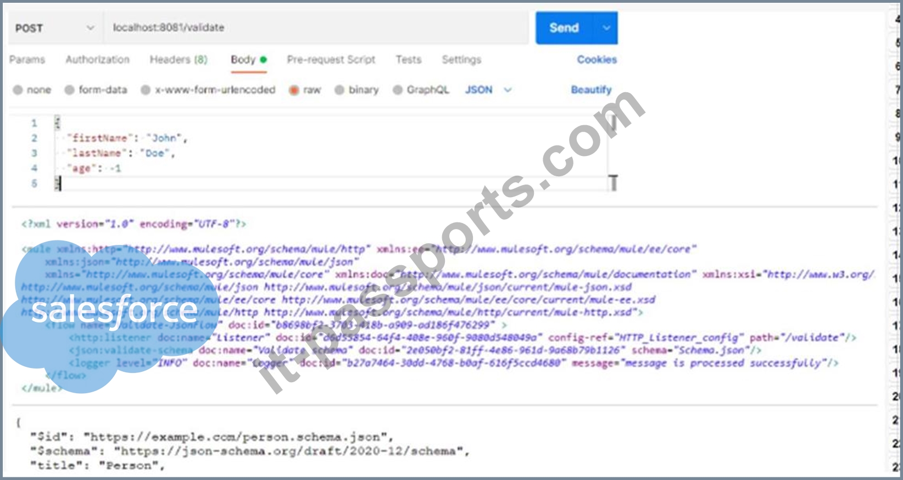
Task: Expand the JSON format dropdown
Action: click(488, 90)
